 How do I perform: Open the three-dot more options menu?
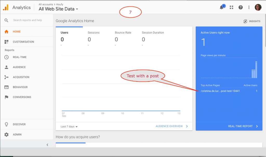point(249,7)
